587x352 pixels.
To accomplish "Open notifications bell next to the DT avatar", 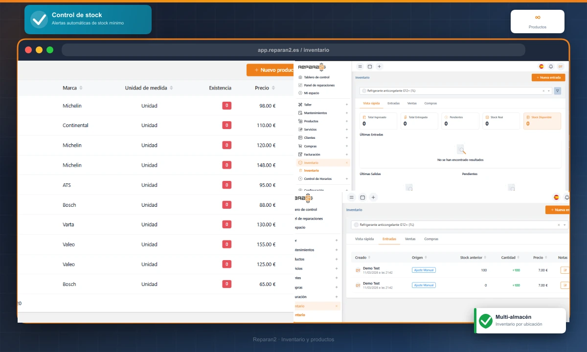I will tap(551, 66).
